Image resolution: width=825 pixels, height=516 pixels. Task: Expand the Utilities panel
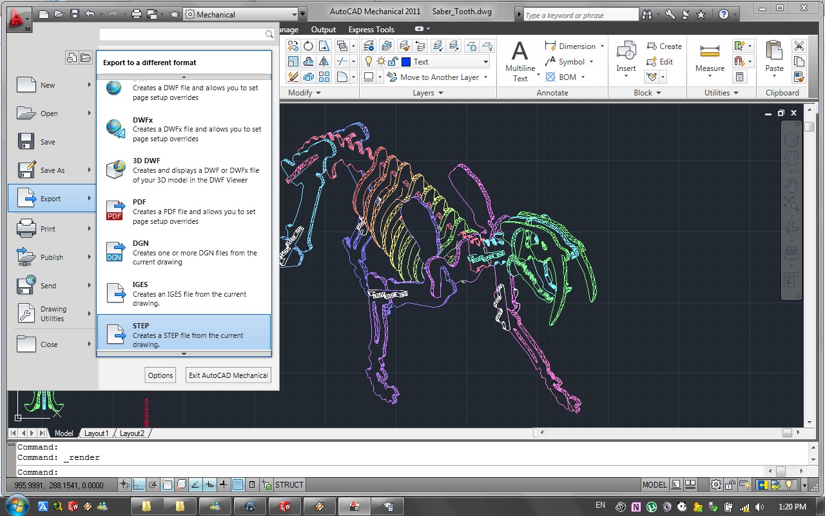[721, 93]
